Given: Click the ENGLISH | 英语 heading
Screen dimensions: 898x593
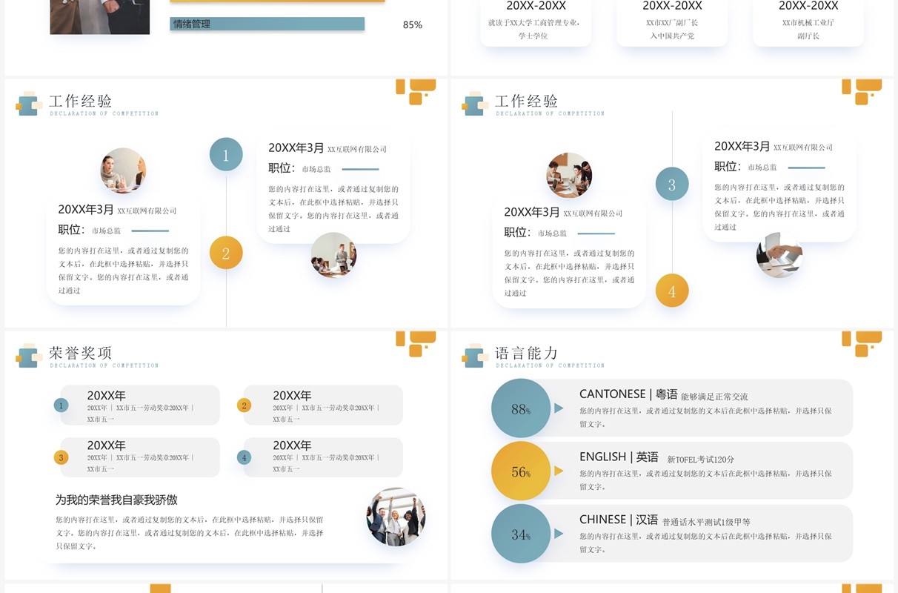Looking at the screenshot, I should tap(619, 457).
